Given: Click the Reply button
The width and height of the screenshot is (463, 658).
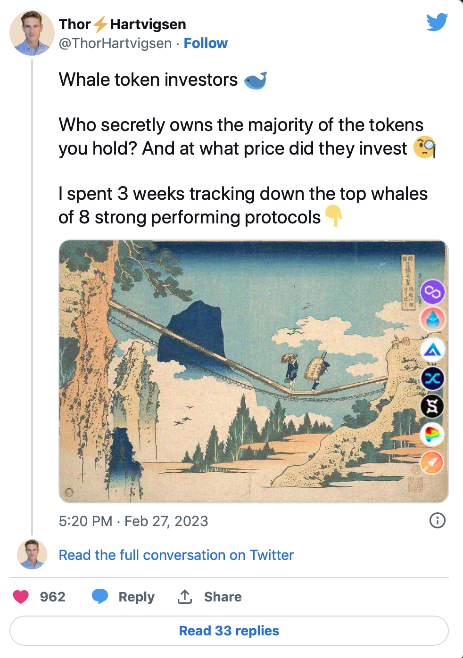Looking at the screenshot, I should (124, 597).
